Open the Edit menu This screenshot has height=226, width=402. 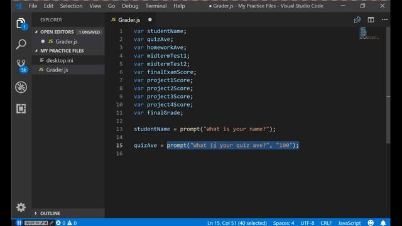click(x=48, y=6)
